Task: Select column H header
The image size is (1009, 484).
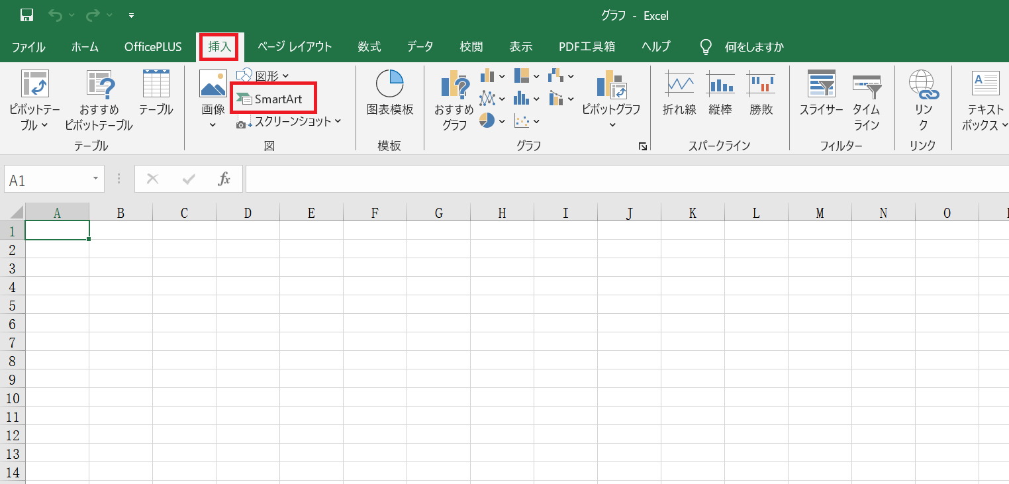Action: click(502, 213)
